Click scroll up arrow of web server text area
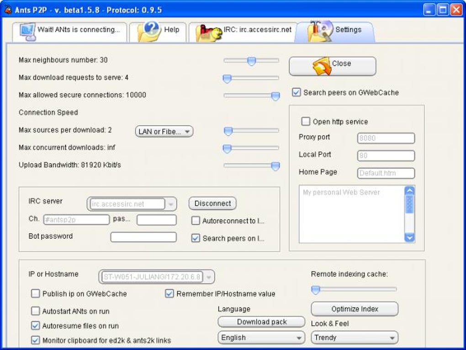The height and width of the screenshot is (350, 466). click(409, 191)
